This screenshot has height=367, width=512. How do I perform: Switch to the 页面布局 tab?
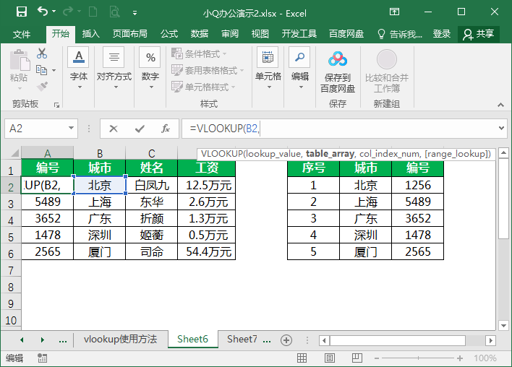click(x=129, y=34)
